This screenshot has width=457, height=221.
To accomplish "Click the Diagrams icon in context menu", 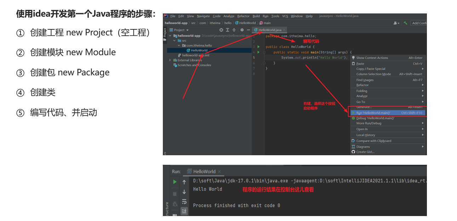I will 353,146.
